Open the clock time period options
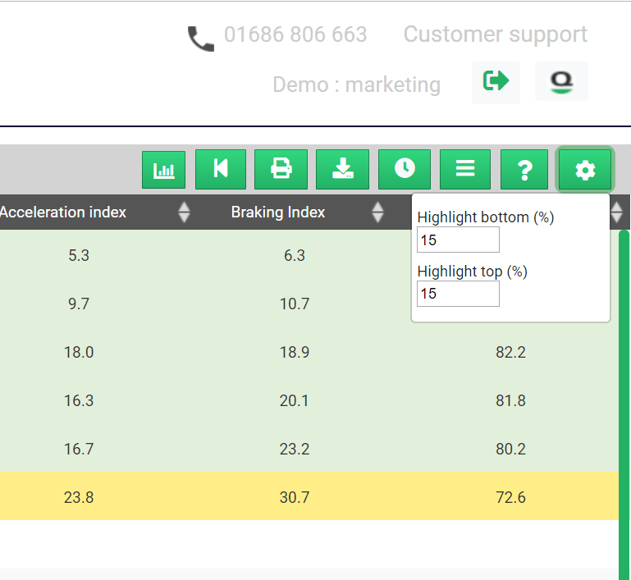Screen dimensions: 631x580 [405, 169]
